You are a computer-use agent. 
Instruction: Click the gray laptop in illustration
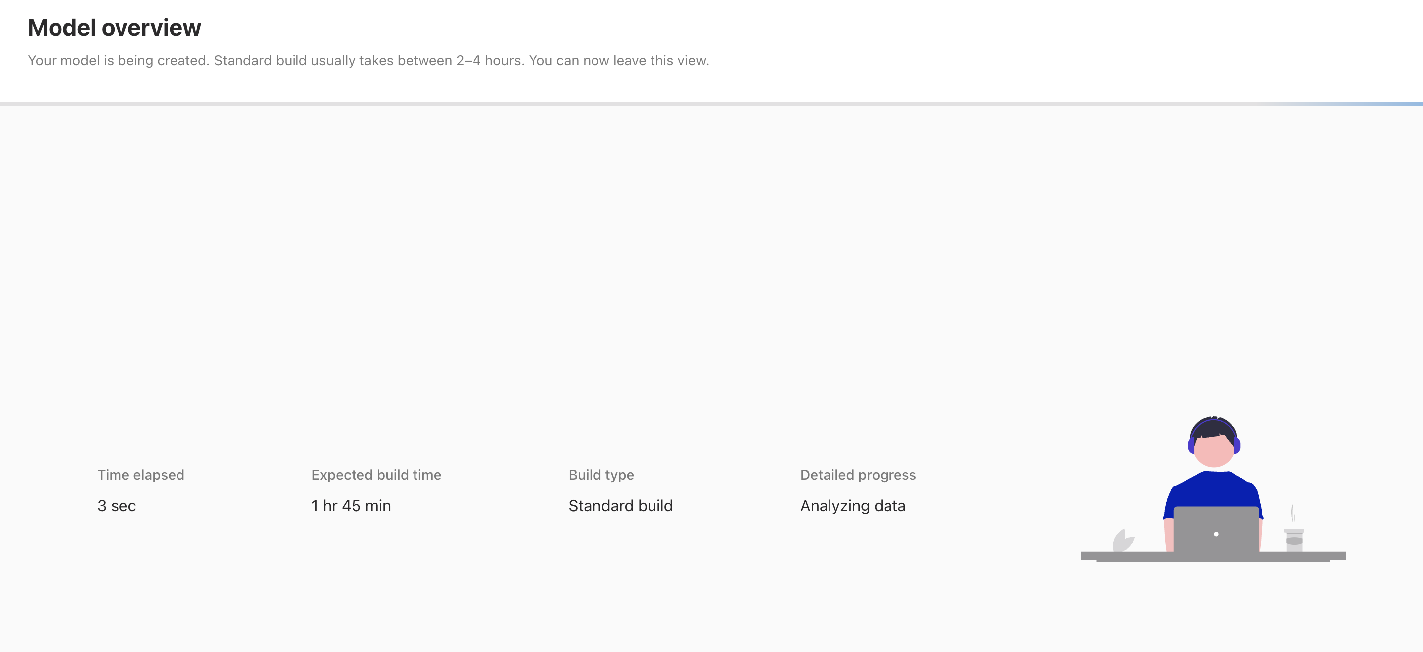[1216, 530]
